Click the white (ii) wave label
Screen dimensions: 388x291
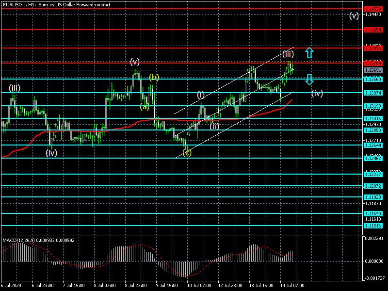click(x=214, y=126)
